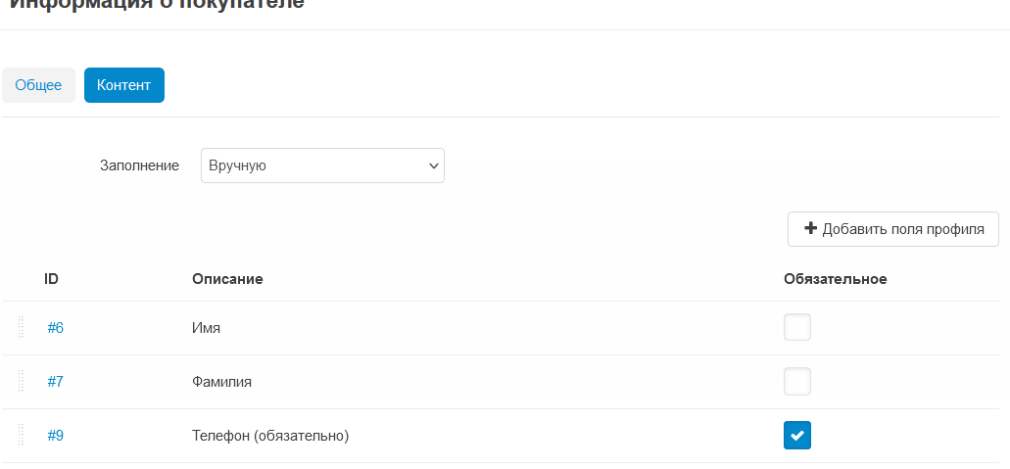Select the drag handle of the Телефон row
This screenshot has height=469, width=1010.
[x=21, y=435]
